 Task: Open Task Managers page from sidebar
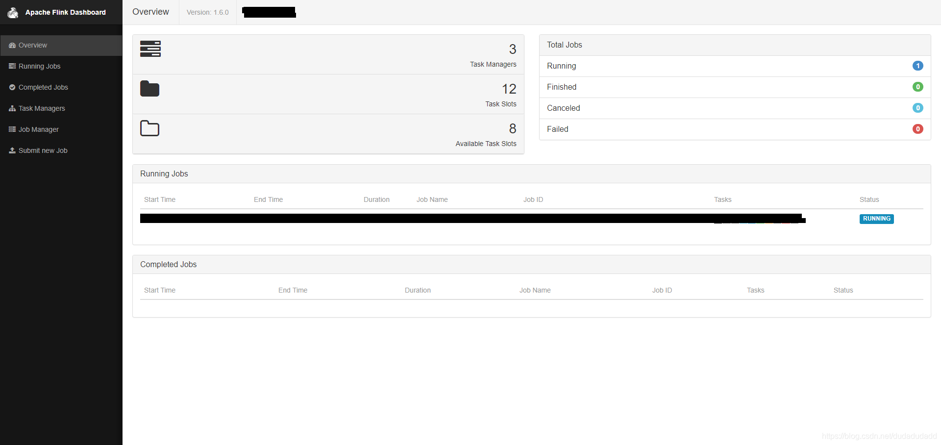coord(61,108)
